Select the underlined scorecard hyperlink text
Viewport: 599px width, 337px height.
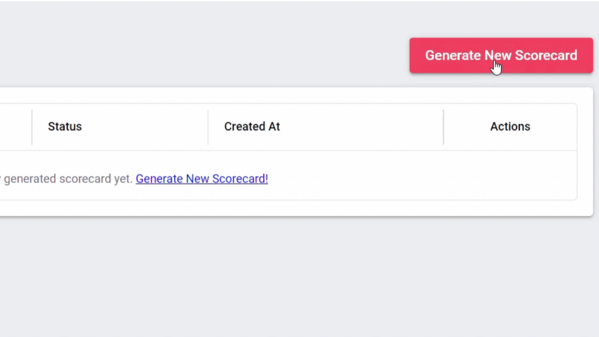pos(202,178)
